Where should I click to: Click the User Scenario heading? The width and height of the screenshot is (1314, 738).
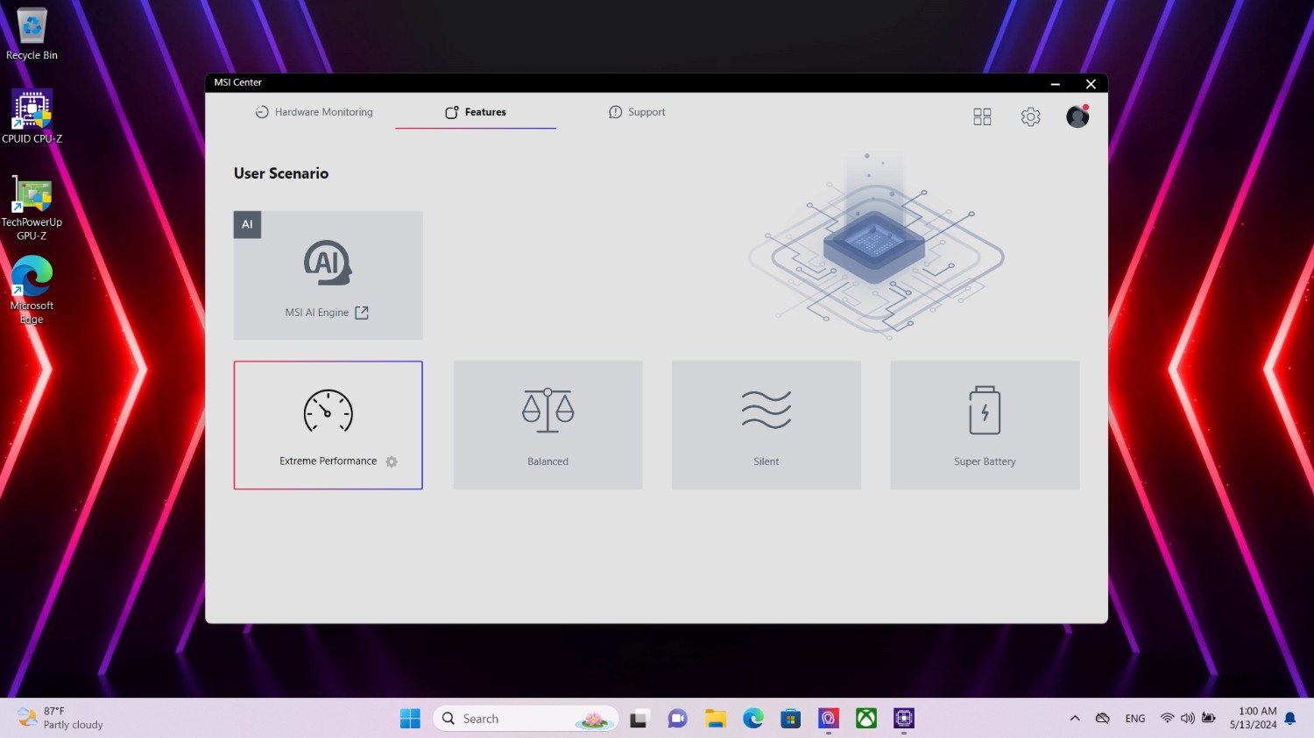tap(281, 173)
